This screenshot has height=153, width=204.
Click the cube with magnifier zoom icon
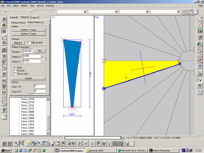tap(200, 44)
